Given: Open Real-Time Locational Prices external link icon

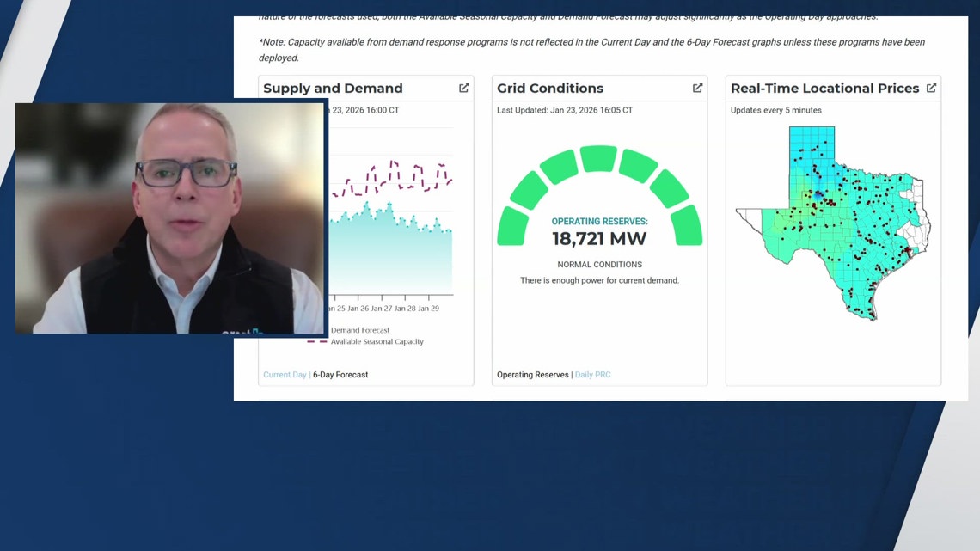Looking at the screenshot, I should [x=931, y=87].
